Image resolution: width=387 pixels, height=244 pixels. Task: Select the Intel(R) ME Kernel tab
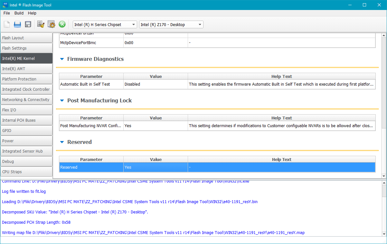coord(26,59)
